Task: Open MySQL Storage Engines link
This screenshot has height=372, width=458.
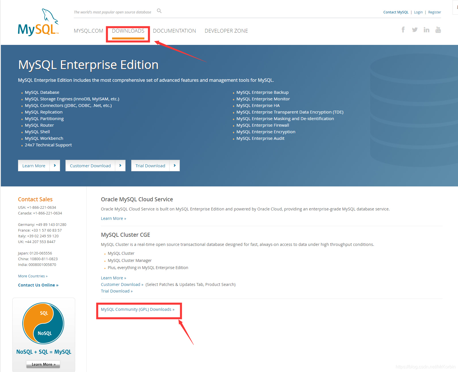Action: click(x=72, y=99)
